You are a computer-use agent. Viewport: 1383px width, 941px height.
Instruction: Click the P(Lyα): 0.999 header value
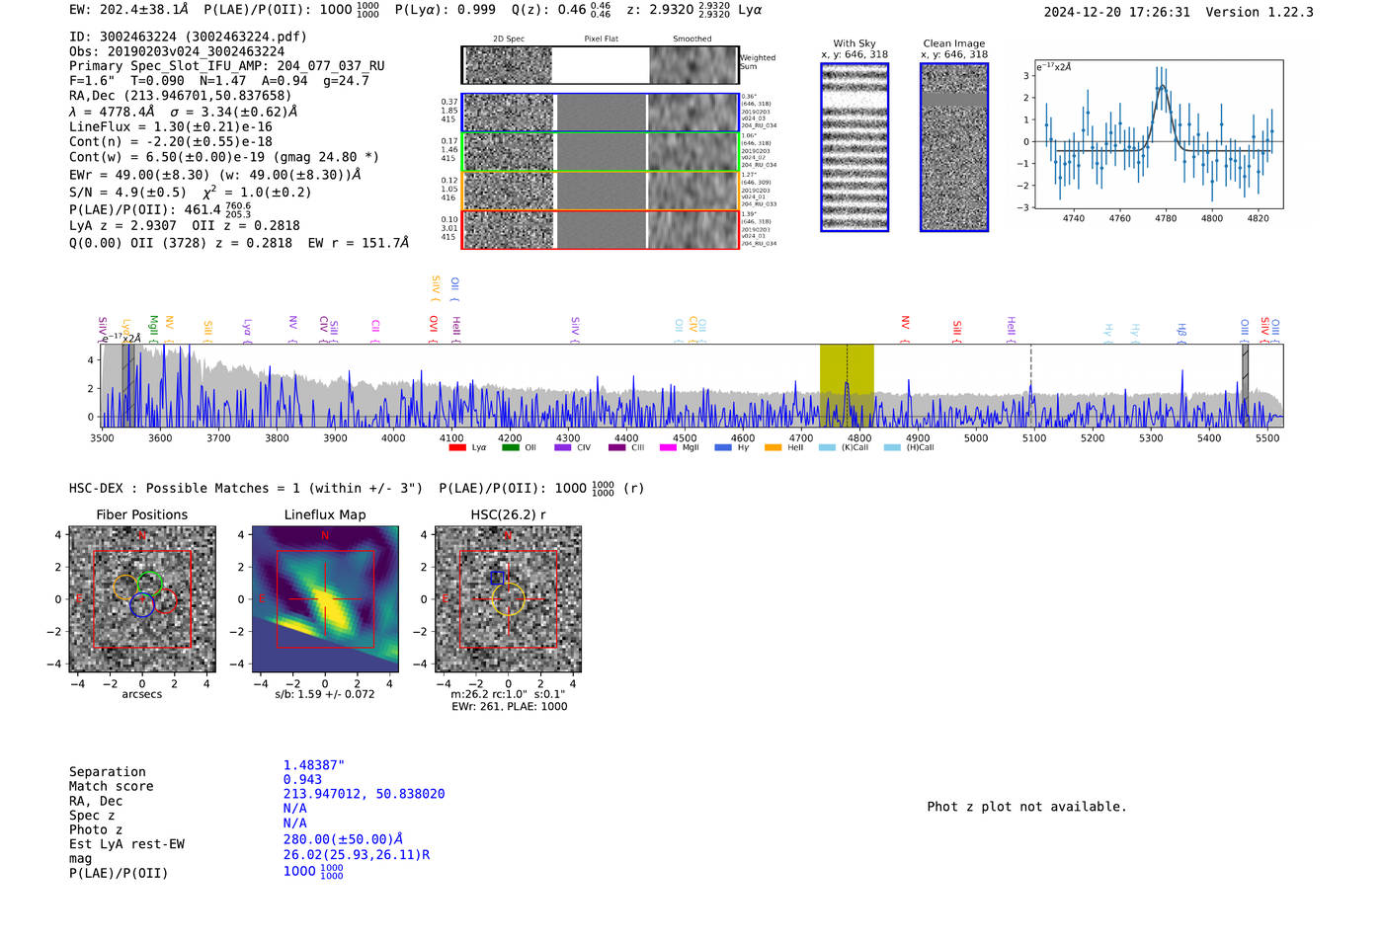pyautogui.click(x=446, y=9)
